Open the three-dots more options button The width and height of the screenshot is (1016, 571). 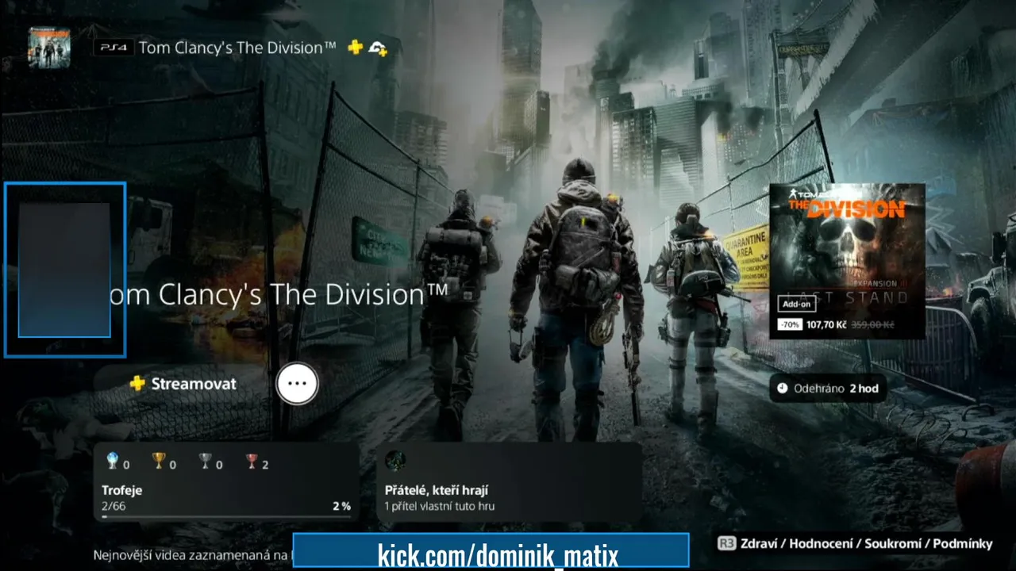pos(297,384)
